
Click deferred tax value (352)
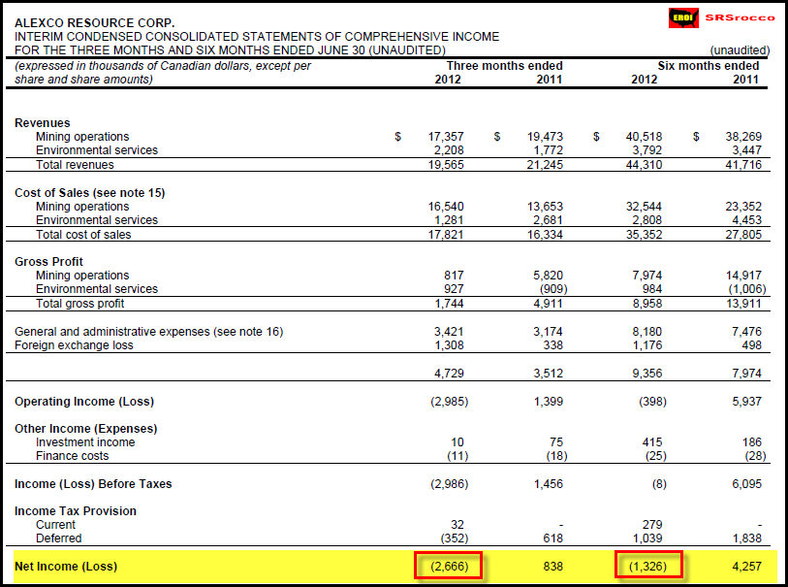[455, 538]
